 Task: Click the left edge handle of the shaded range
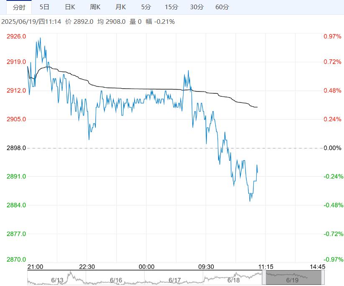264,278
